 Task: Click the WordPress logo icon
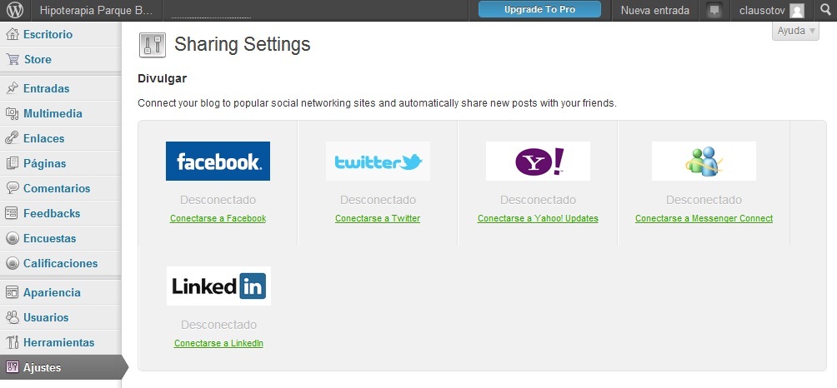15,11
